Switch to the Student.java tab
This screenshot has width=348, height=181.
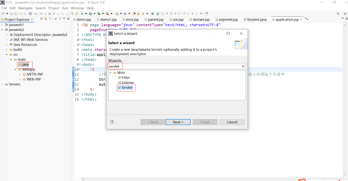pos(255,20)
